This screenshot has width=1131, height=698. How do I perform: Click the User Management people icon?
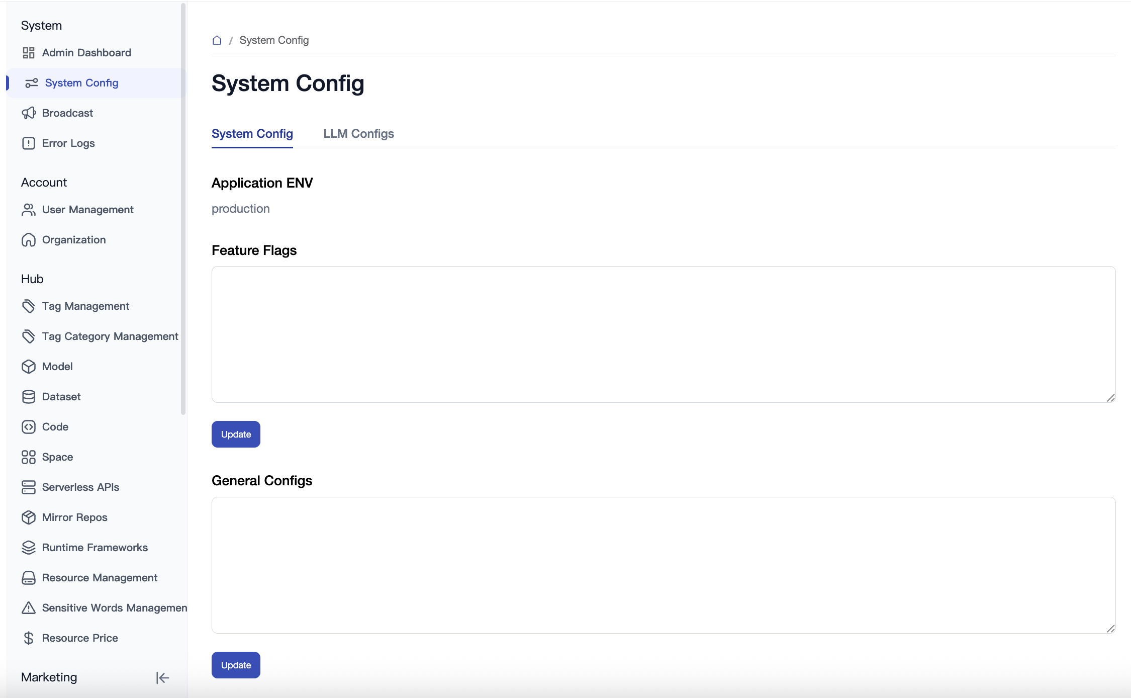click(29, 210)
